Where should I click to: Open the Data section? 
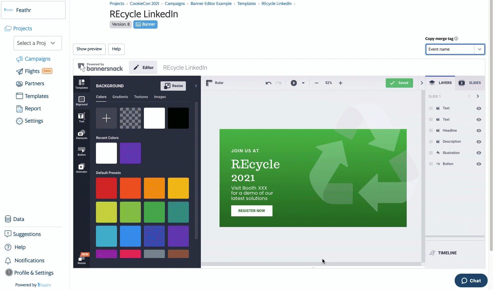(x=15, y=219)
